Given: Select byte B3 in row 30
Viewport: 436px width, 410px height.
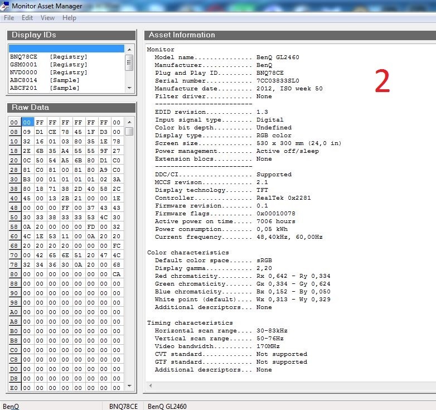Looking at the screenshot, I should 27,179.
